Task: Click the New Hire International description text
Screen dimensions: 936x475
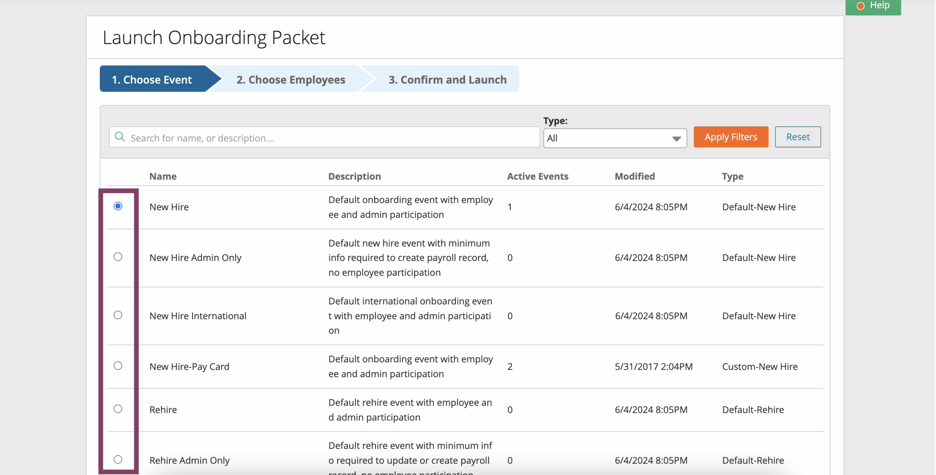Action: tap(410, 316)
